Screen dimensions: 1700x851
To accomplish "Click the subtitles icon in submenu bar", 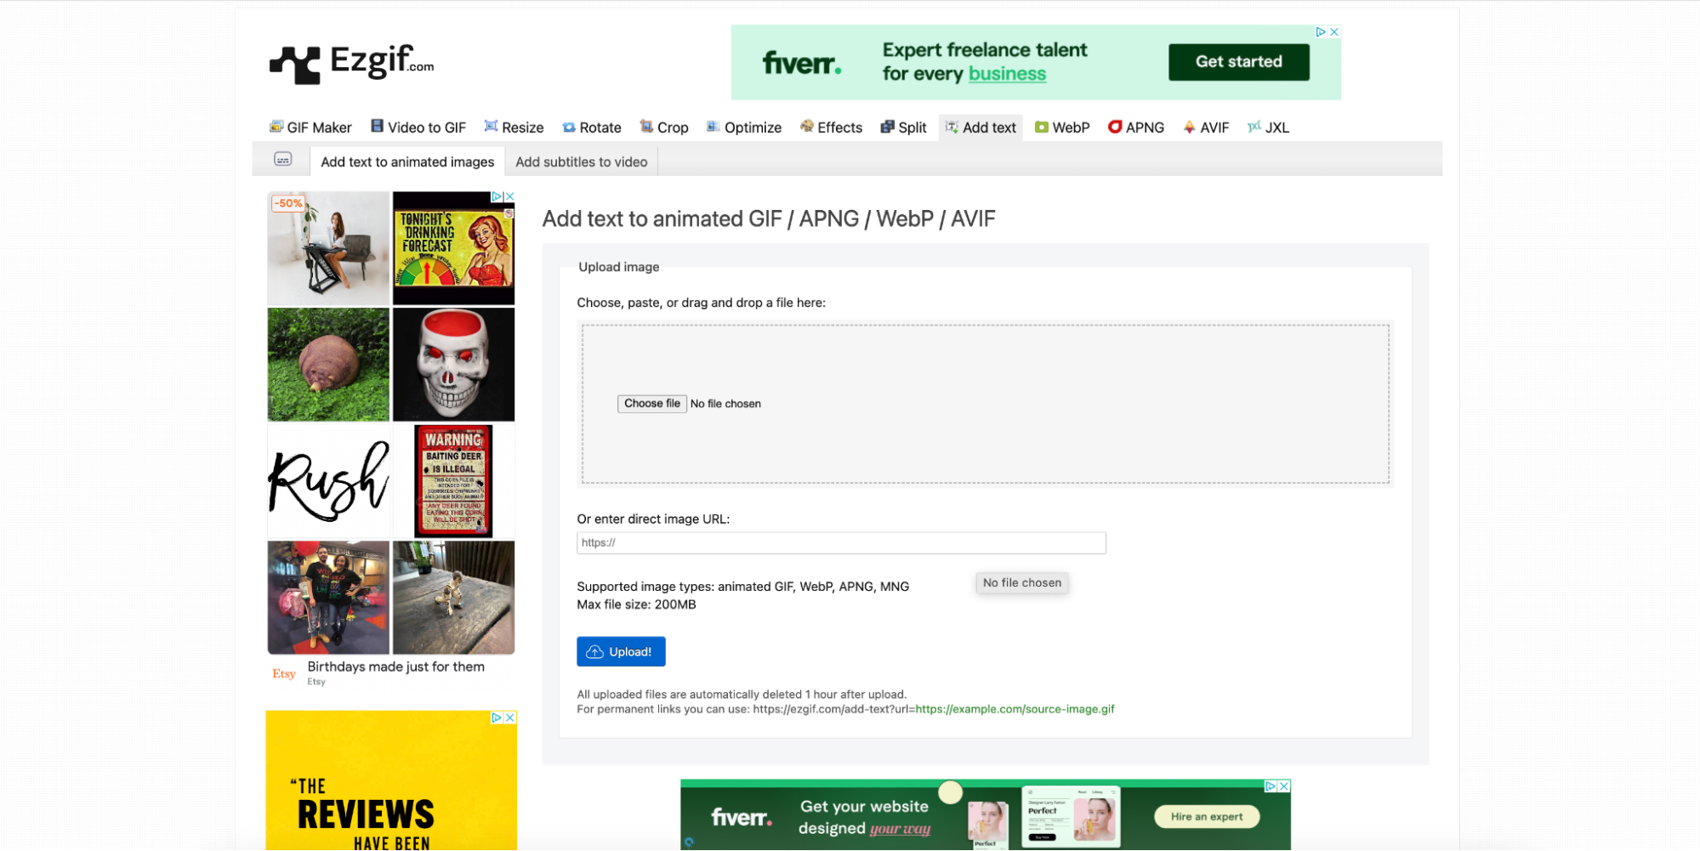I will point(283,160).
